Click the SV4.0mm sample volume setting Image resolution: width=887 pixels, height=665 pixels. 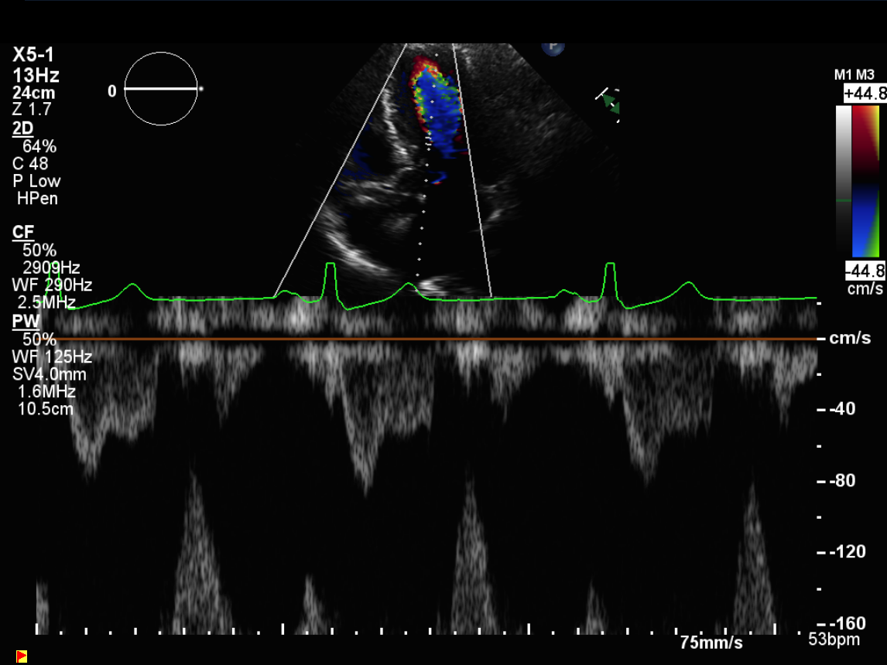point(49,375)
